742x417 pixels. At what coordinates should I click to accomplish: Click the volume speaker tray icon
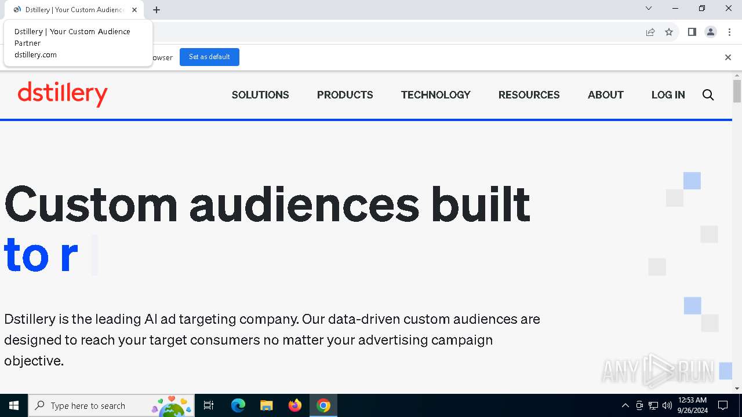(x=667, y=405)
